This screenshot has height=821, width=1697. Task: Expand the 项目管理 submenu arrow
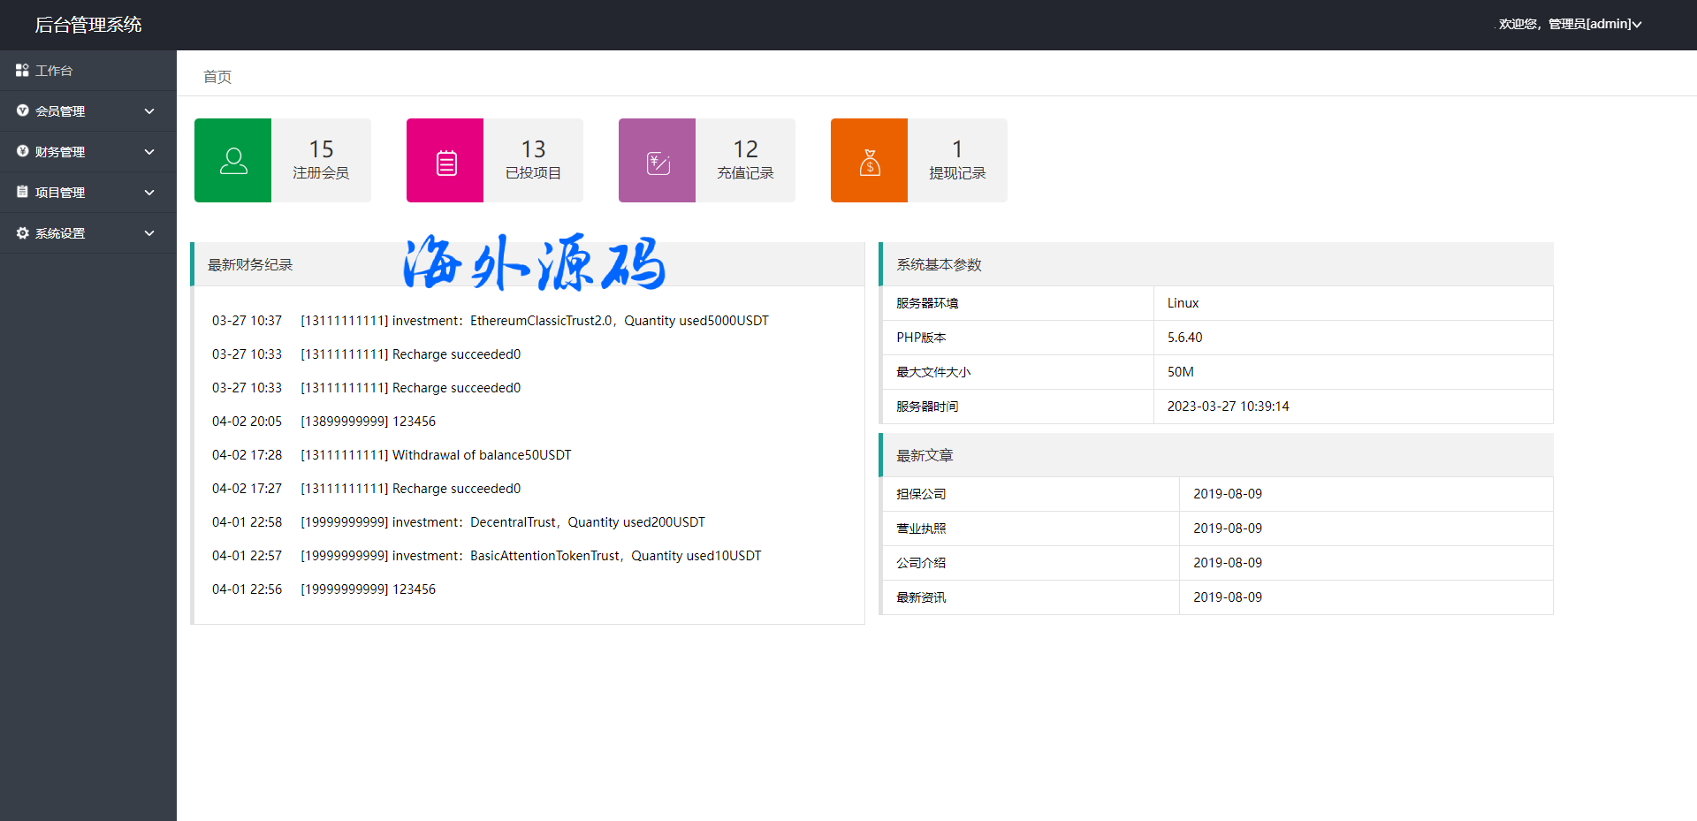click(x=149, y=193)
